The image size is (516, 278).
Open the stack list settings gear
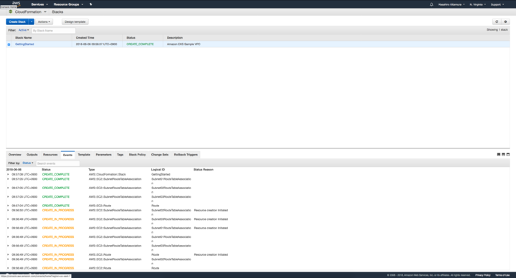(505, 21)
